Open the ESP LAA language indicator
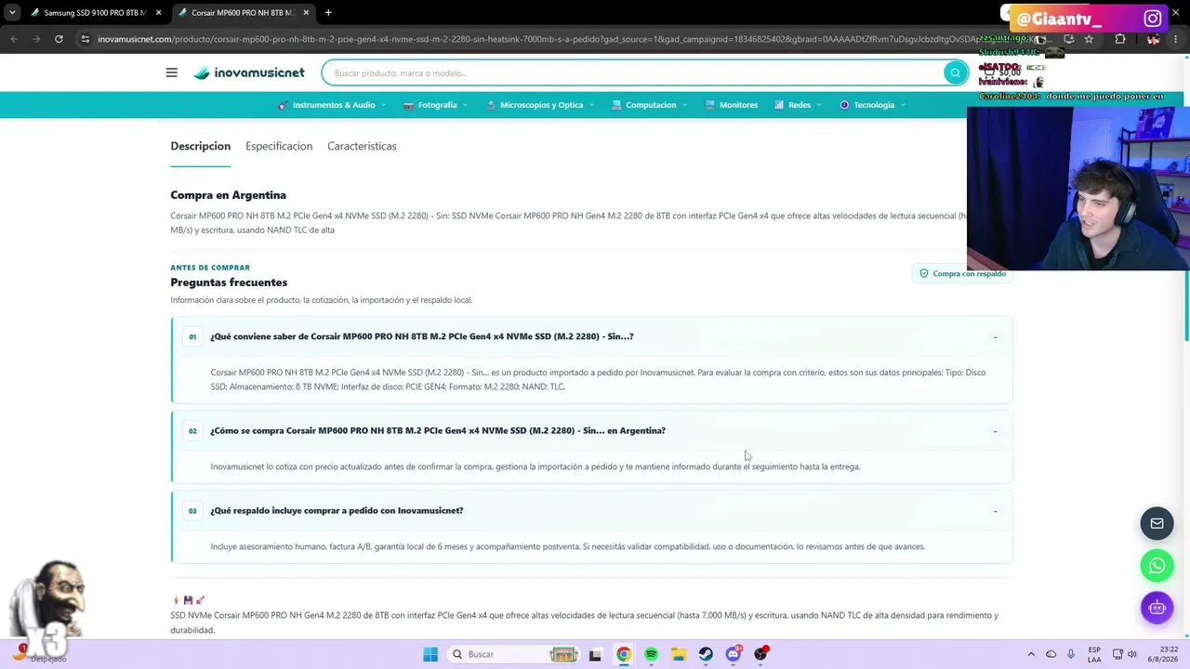 tap(1094, 654)
